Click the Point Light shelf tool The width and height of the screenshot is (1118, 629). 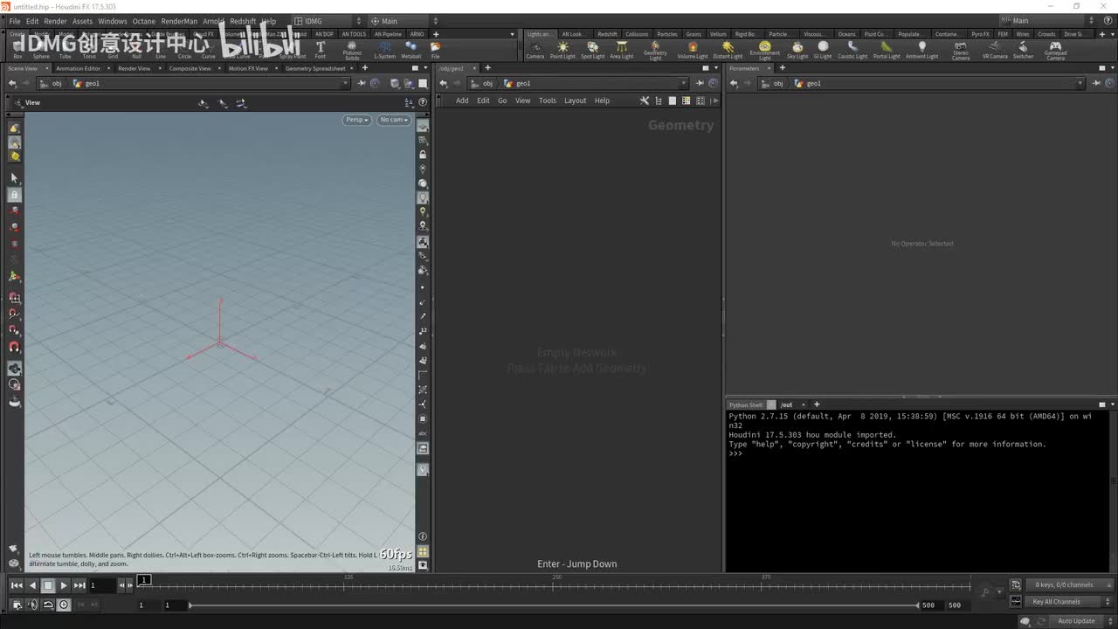562,50
